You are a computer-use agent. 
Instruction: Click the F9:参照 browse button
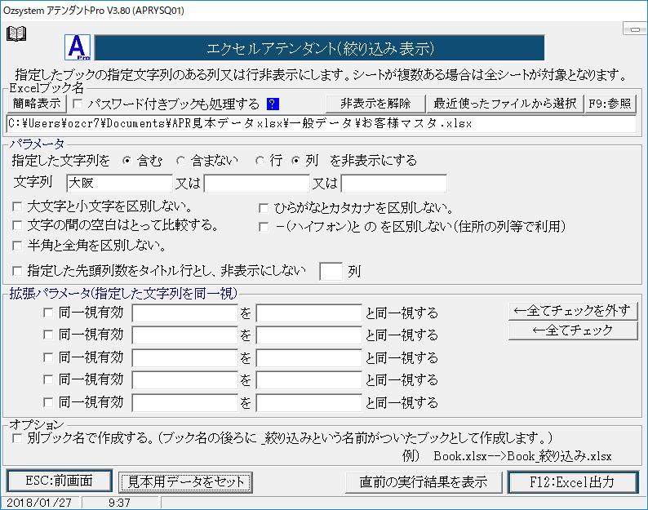[610, 104]
